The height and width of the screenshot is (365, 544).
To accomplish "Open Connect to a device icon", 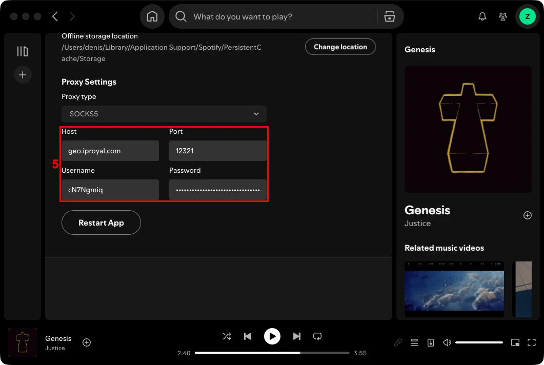I will coord(431,342).
